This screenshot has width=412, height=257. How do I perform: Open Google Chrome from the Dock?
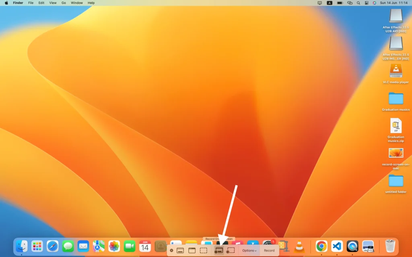click(x=321, y=247)
